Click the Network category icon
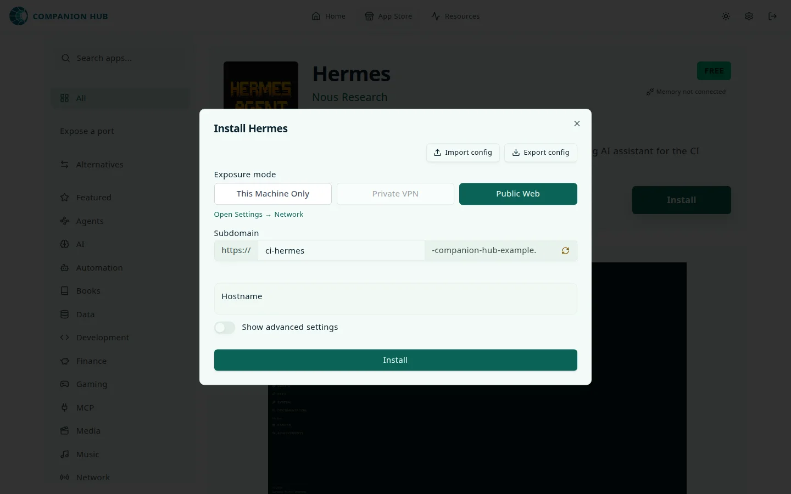This screenshot has width=791, height=494. point(65,478)
